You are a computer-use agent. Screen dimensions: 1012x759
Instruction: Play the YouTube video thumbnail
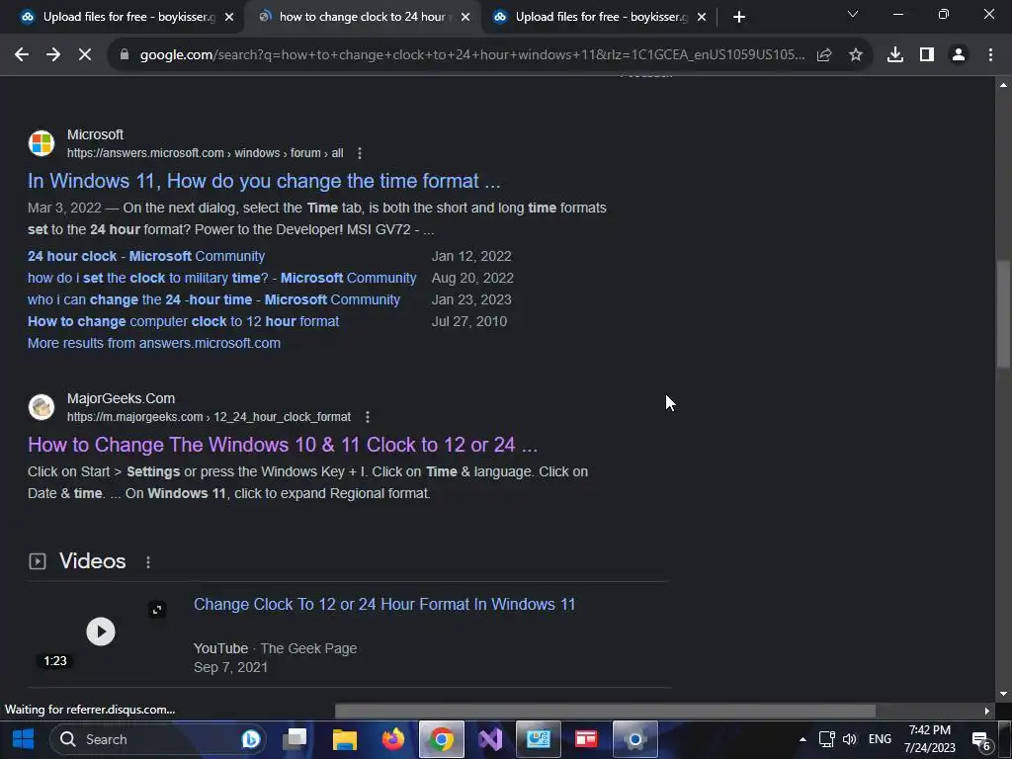pos(101,632)
